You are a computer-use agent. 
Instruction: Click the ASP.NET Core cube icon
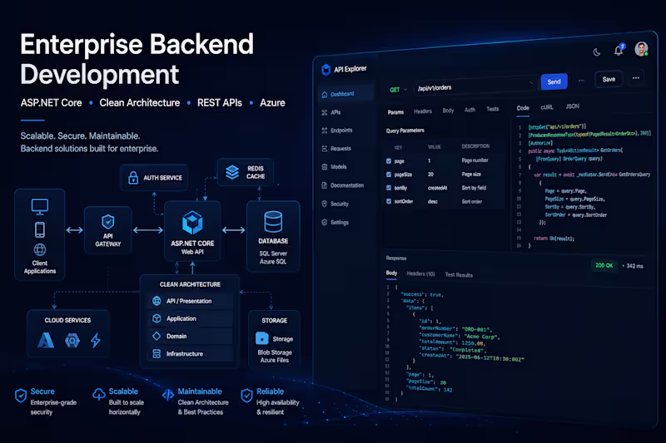[192, 223]
